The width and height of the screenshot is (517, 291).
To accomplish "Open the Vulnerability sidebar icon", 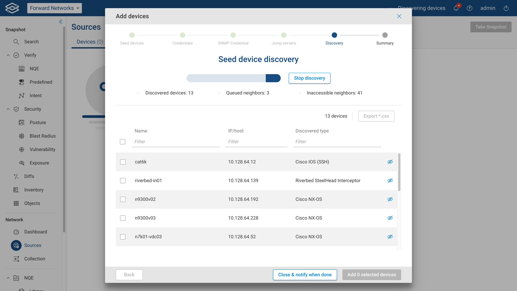I will (x=22, y=150).
